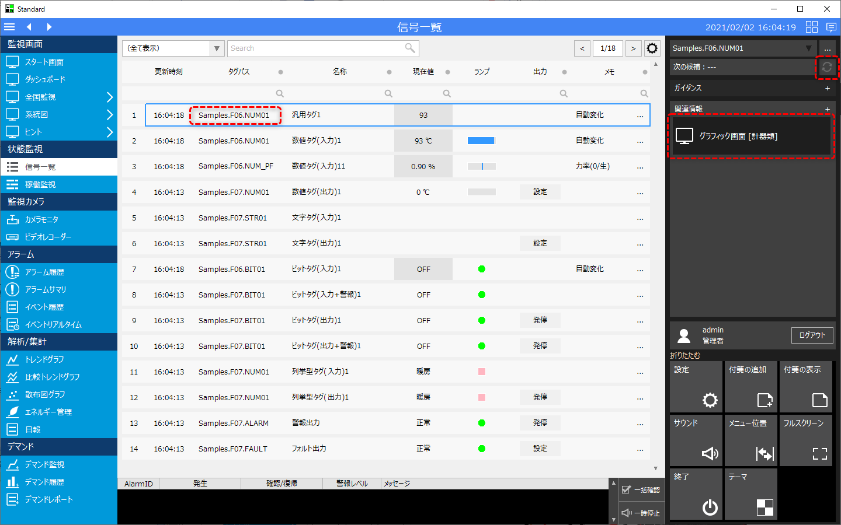Expand the Guidance section plus
Screen dimensions: 841x525
[827, 88]
